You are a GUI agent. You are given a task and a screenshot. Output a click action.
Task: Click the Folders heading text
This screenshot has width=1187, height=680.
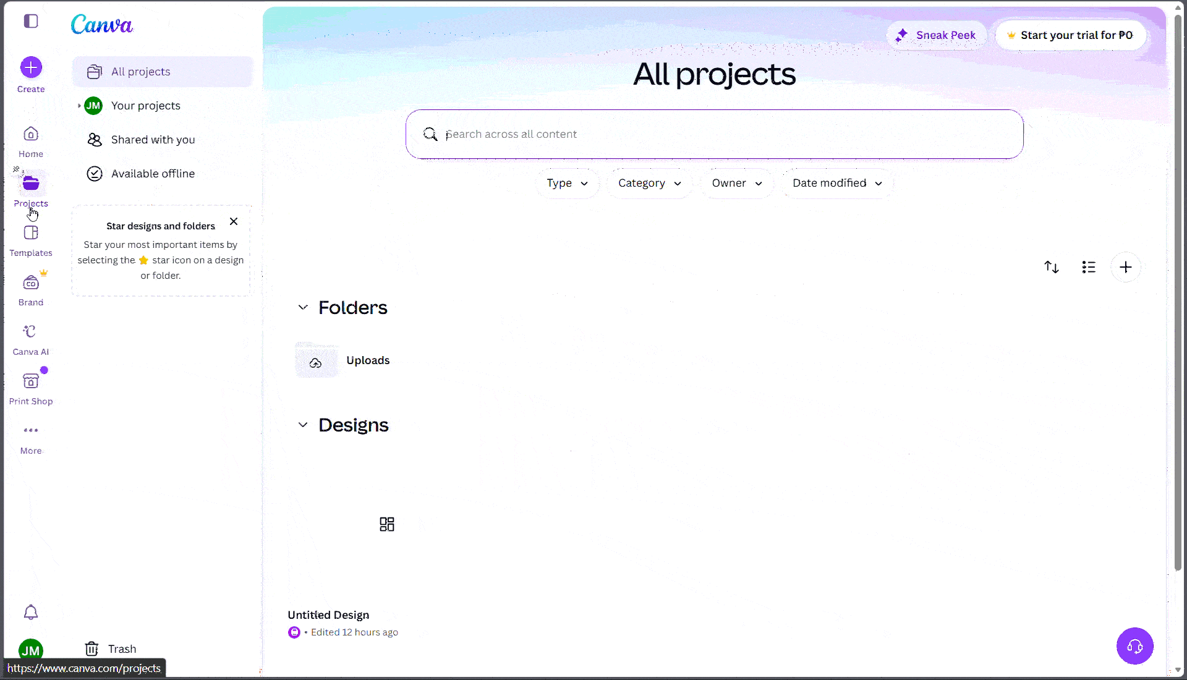coord(352,307)
